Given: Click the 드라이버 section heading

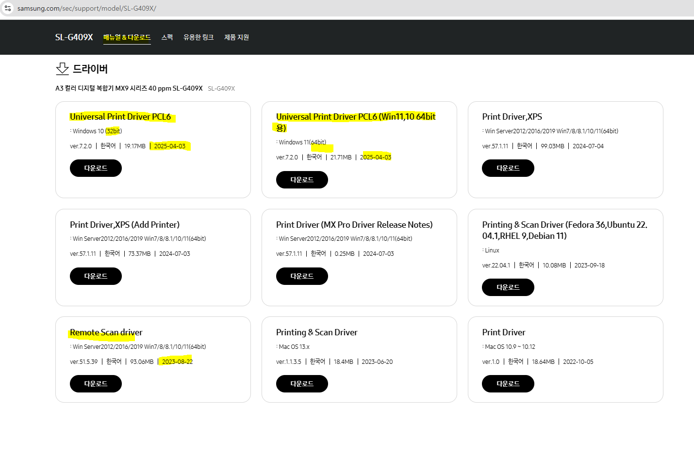Looking at the screenshot, I should [90, 69].
